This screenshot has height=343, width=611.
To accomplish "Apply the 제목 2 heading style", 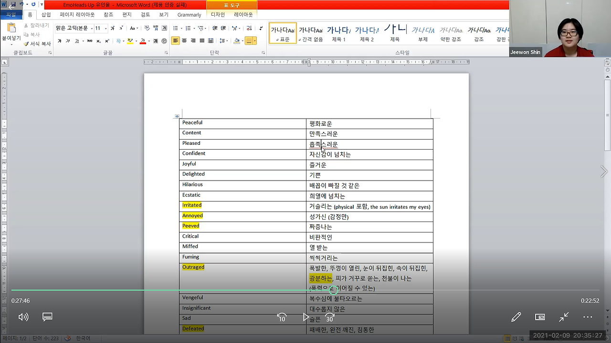I will [x=367, y=33].
